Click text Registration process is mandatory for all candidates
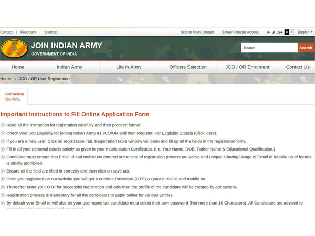This screenshot has height=236, width=315. click(x=90, y=195)
